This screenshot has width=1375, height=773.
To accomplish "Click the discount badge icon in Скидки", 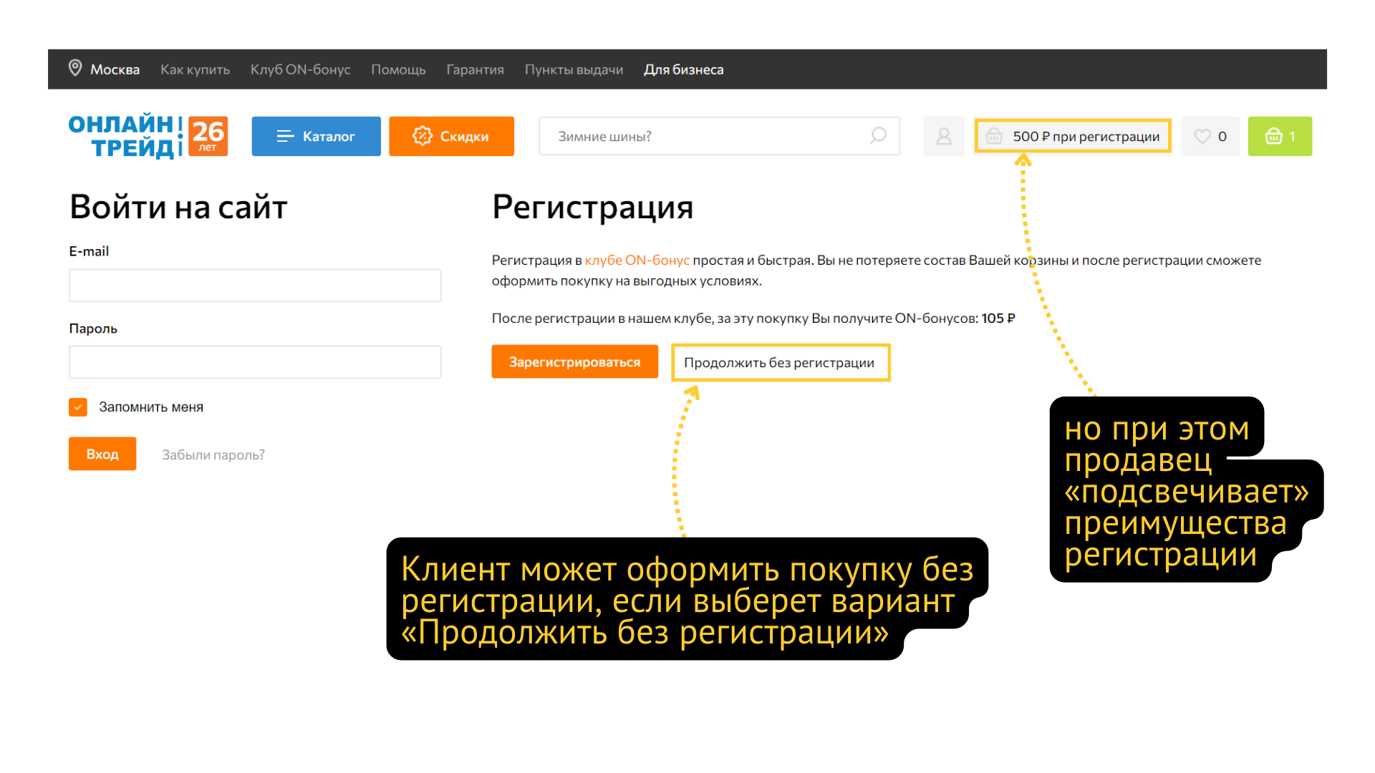I will (x=422, y=136).
